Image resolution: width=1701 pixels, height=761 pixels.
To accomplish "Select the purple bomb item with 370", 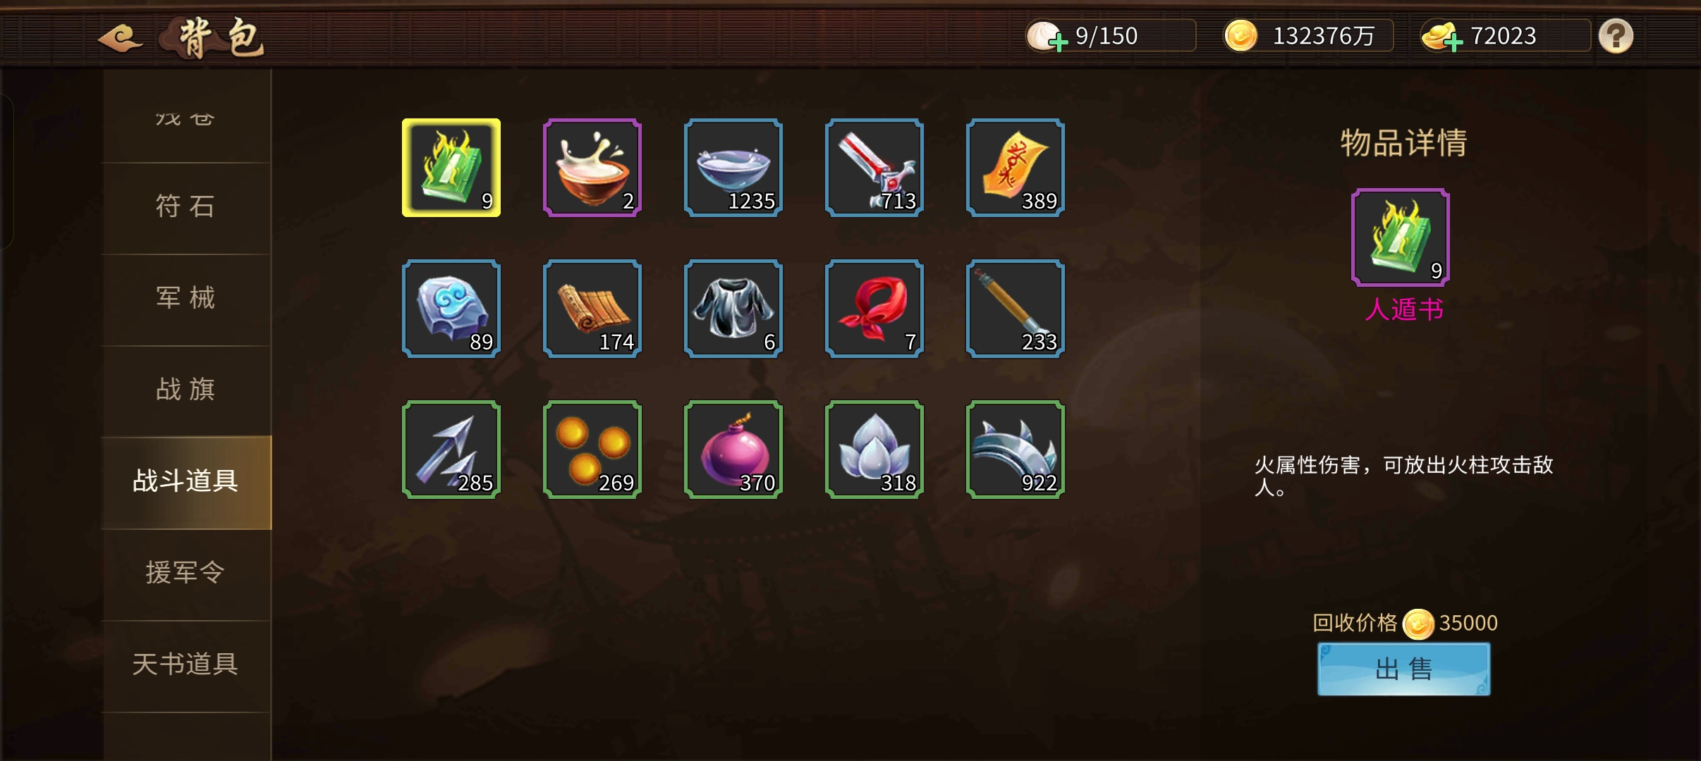I will point(733,450).
